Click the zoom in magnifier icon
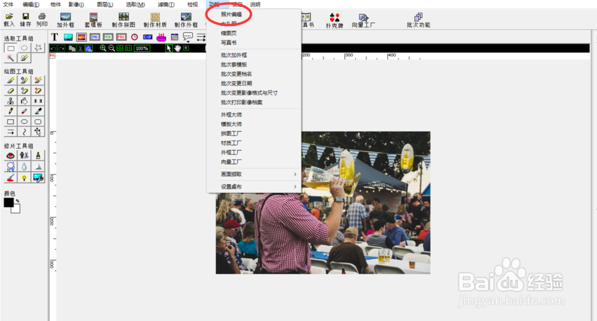Screen dimensions: 597x321 [x=103, y=48]
